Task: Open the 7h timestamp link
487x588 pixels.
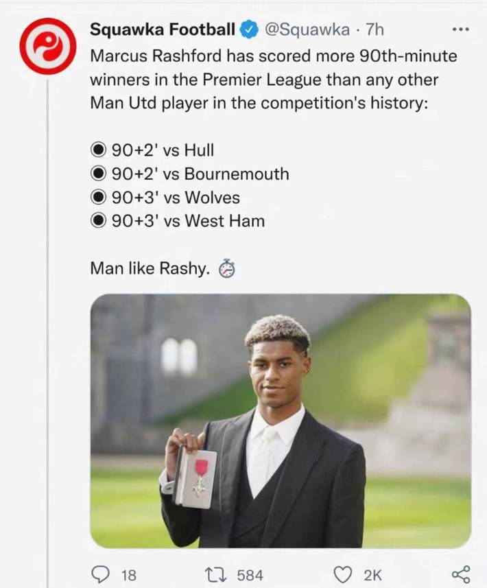Action: (x=375, y=30)
